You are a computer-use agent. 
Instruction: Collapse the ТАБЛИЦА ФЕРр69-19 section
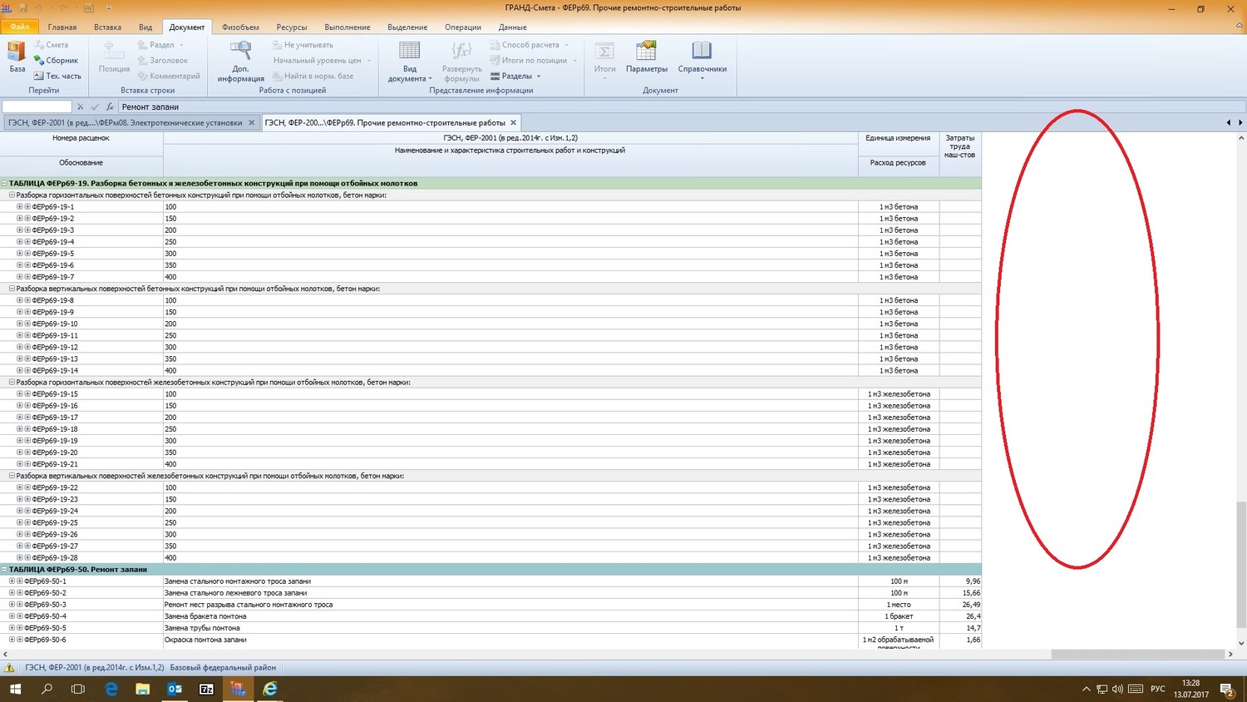(5, 183)
